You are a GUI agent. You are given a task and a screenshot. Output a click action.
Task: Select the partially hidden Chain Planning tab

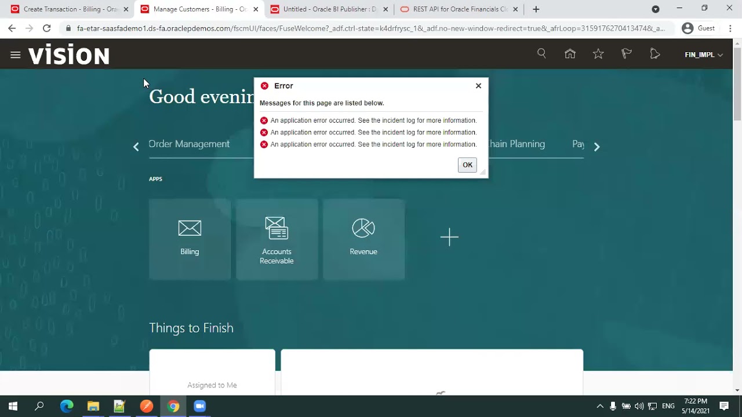click(517, 144)
